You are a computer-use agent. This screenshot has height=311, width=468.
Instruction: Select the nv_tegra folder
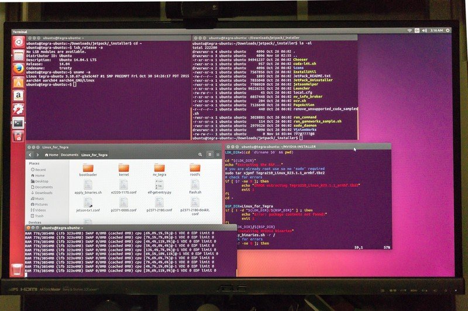pos(159,170)
